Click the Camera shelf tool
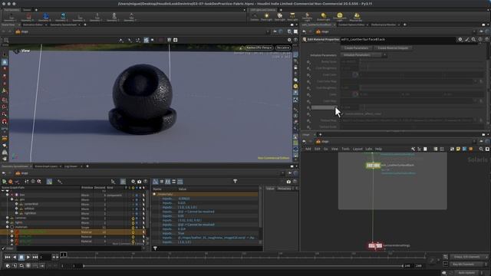Screen dimensions: 491x276 point(254,17)
